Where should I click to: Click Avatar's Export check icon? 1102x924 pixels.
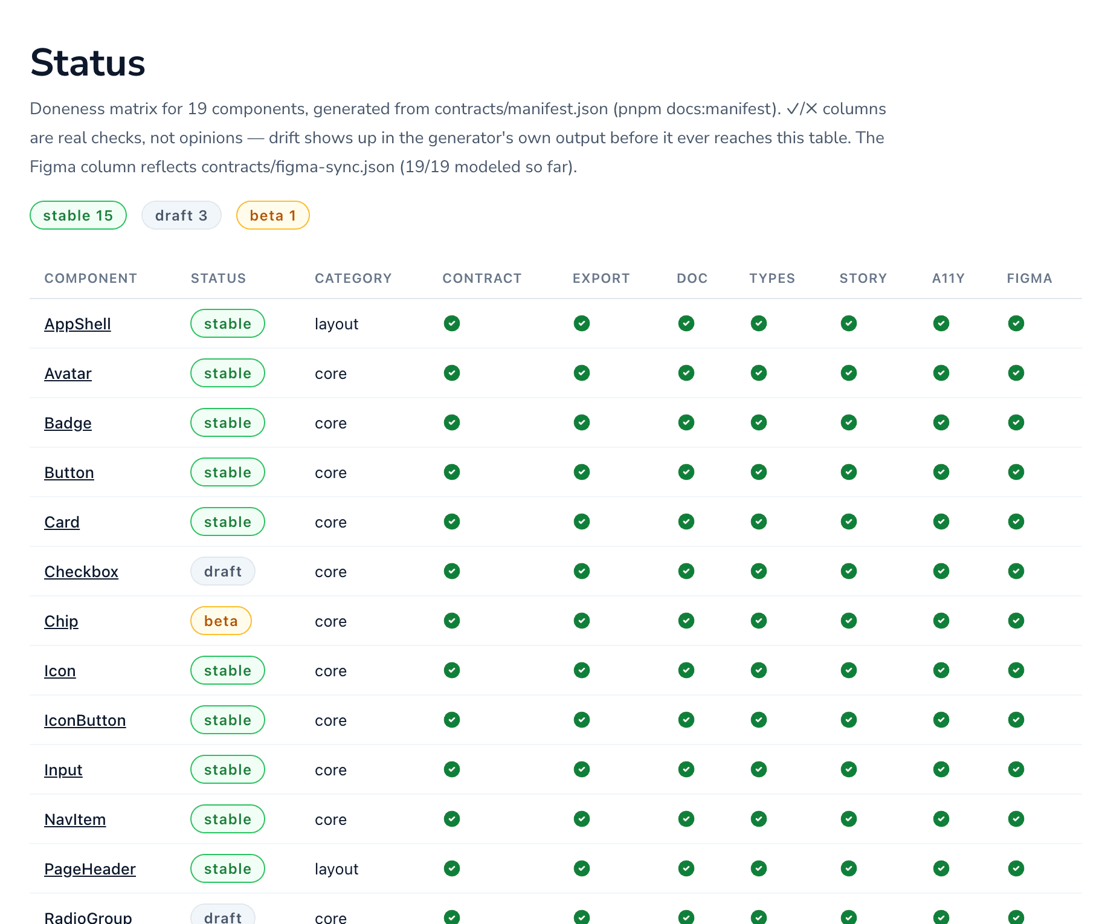coord(582,373)
